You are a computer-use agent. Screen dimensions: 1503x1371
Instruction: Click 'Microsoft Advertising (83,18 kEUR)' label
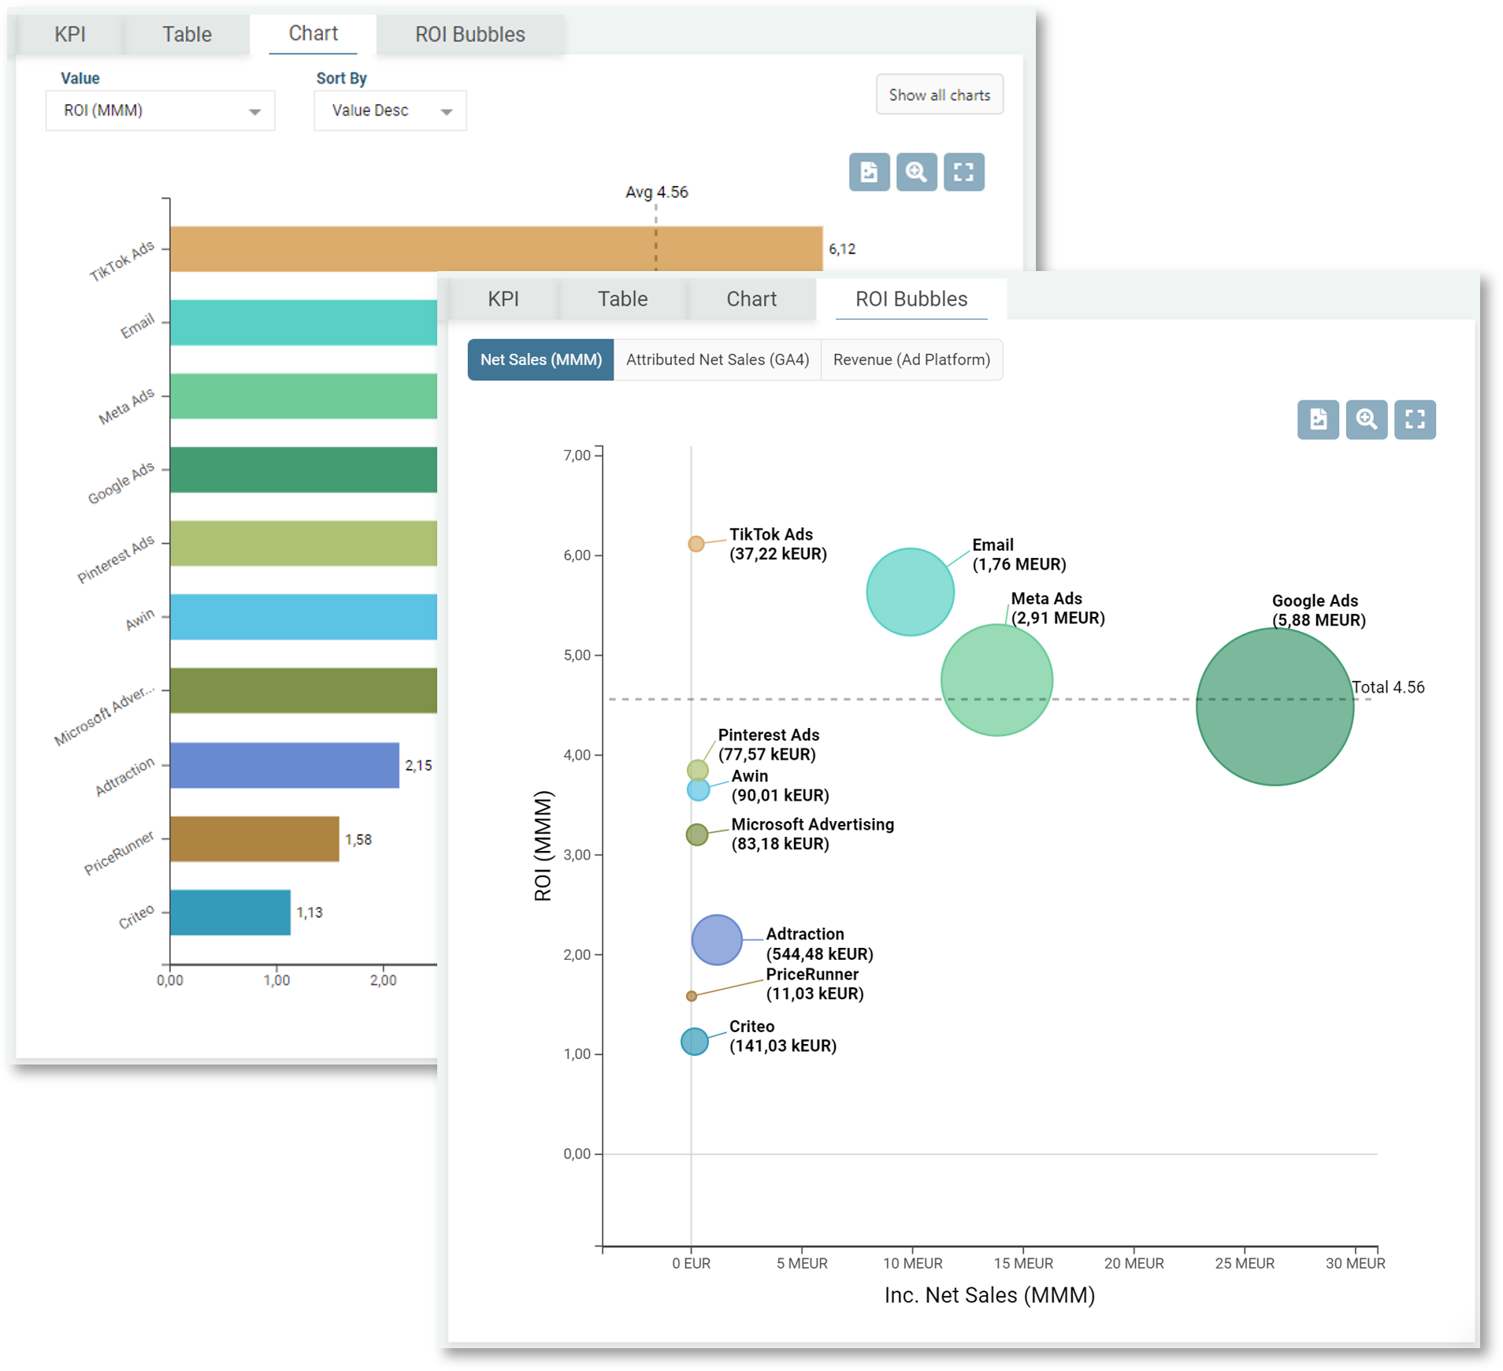812,834
